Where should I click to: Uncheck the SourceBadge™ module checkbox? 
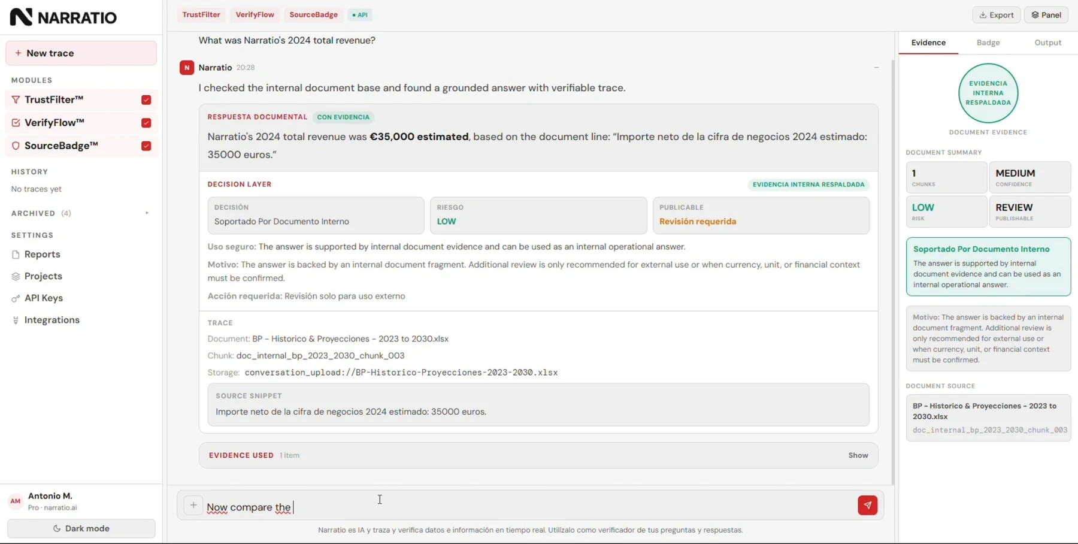click(x=146, y=146)
